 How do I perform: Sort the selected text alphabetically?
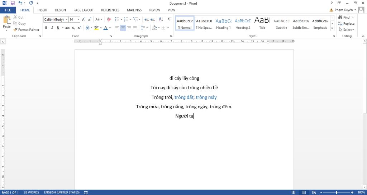(x=161, y=19)
